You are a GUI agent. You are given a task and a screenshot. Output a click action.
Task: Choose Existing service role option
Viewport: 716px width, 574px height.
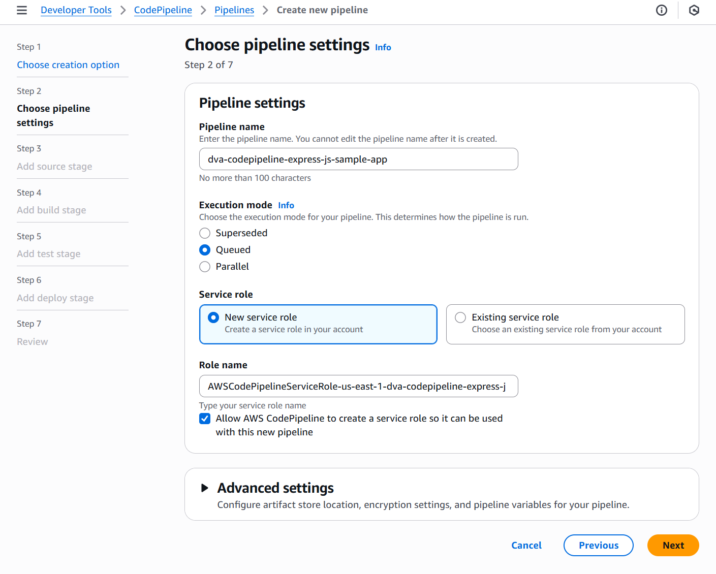click(460, 317)
